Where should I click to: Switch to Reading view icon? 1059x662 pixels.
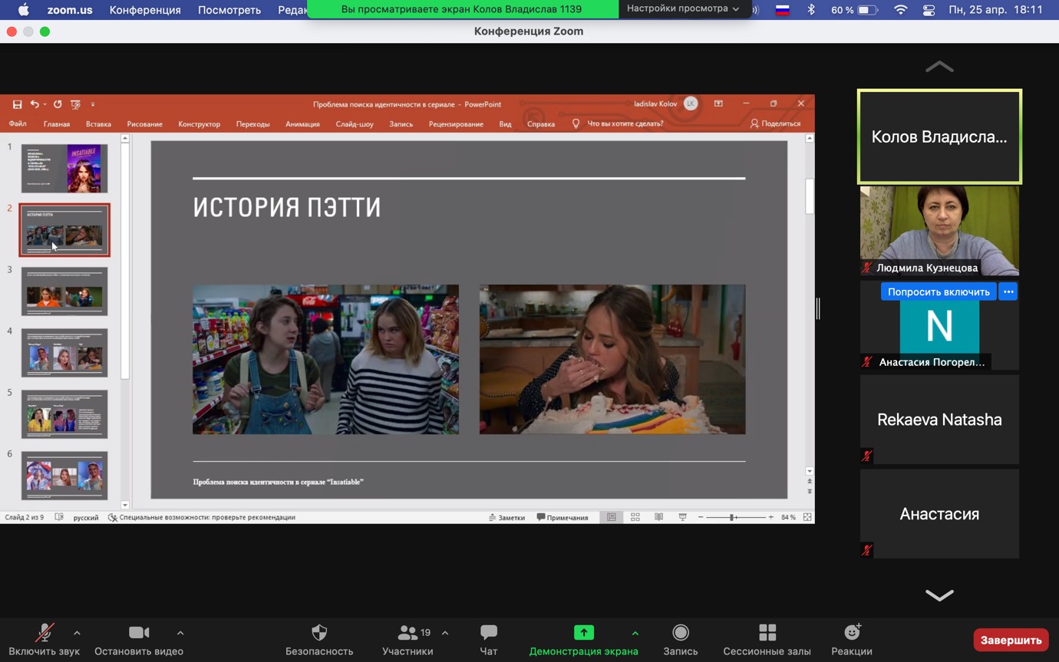658,517
